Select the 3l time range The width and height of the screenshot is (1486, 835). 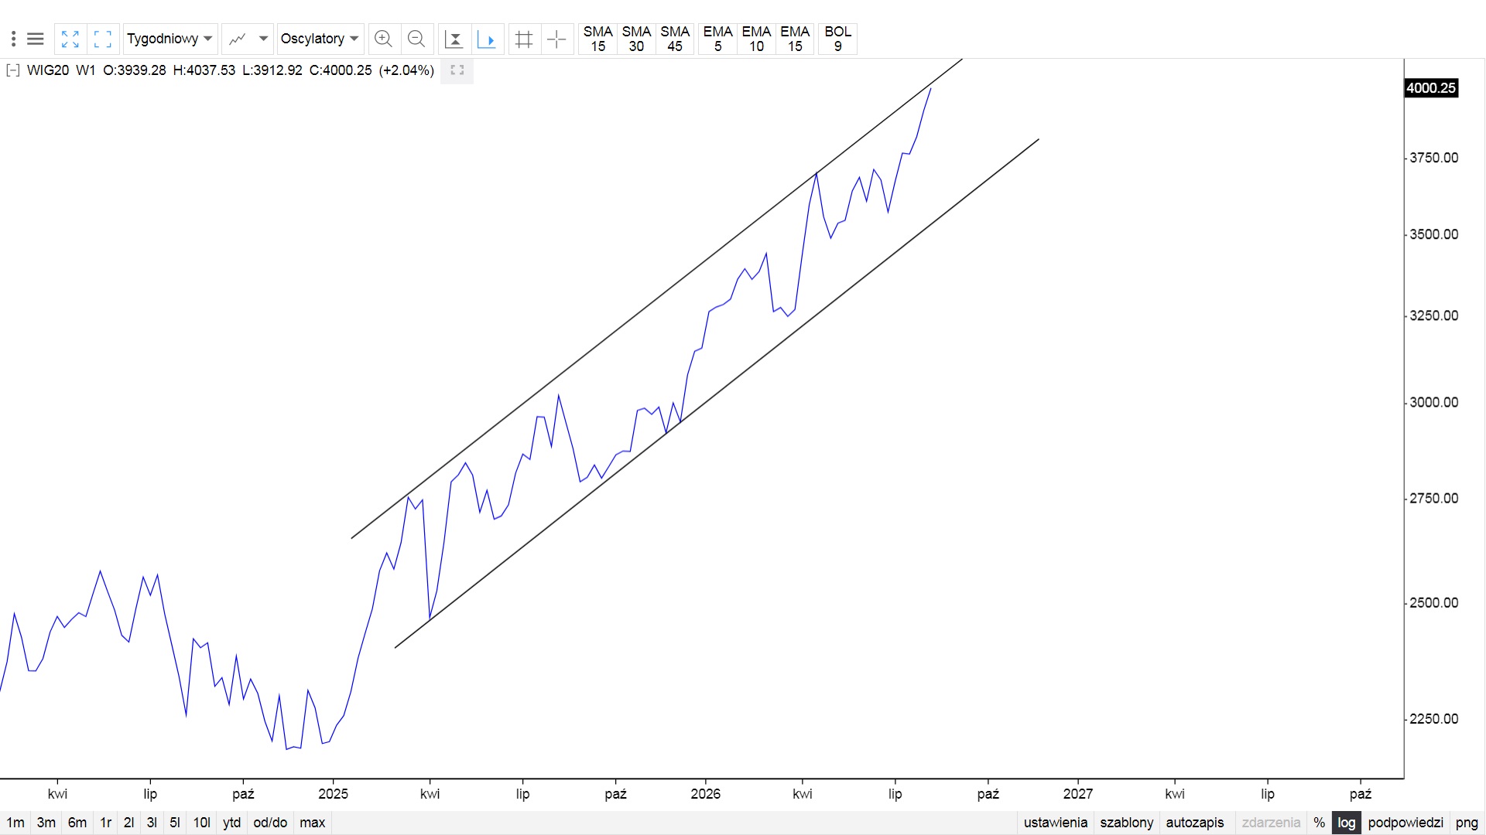(152, 823)
